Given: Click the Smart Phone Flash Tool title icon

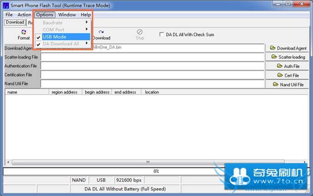Looking at the screenshot, I should click(6, 6).
